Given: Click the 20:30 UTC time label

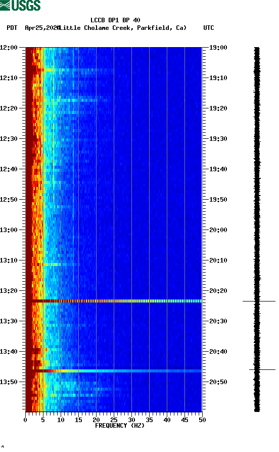Looking at the screenshot, I should click(x=218, y=321).
